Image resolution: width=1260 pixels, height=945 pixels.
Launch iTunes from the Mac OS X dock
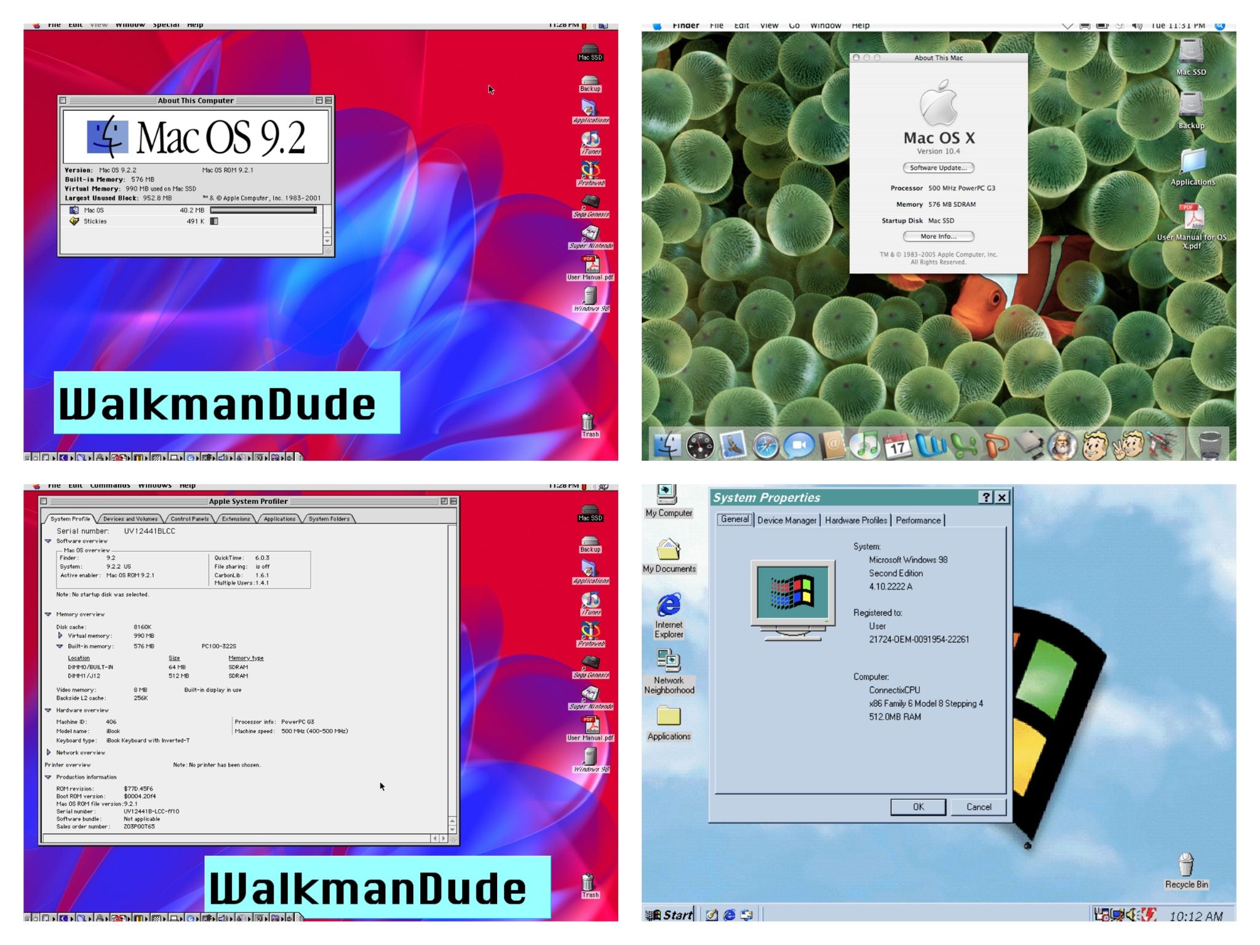point(866,445)
